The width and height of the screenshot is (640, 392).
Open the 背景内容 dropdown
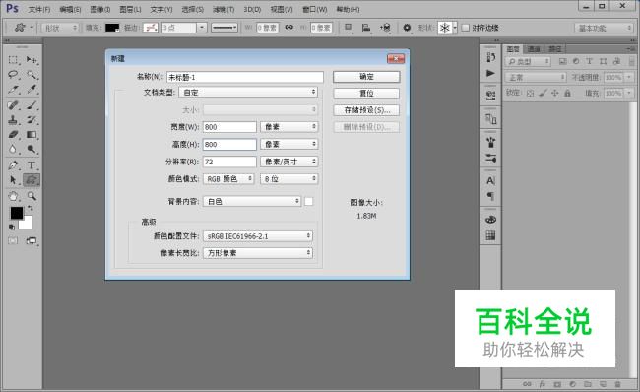pyautogui.click(x=252, y=201)
